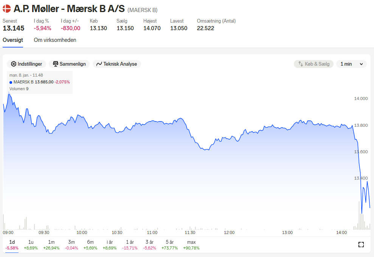Click the blue MAERSK B legend dot

[11, 82]
